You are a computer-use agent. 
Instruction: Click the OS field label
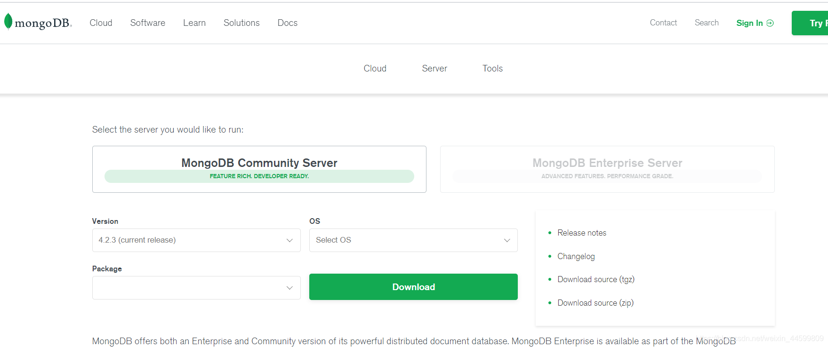click(314, 221)
